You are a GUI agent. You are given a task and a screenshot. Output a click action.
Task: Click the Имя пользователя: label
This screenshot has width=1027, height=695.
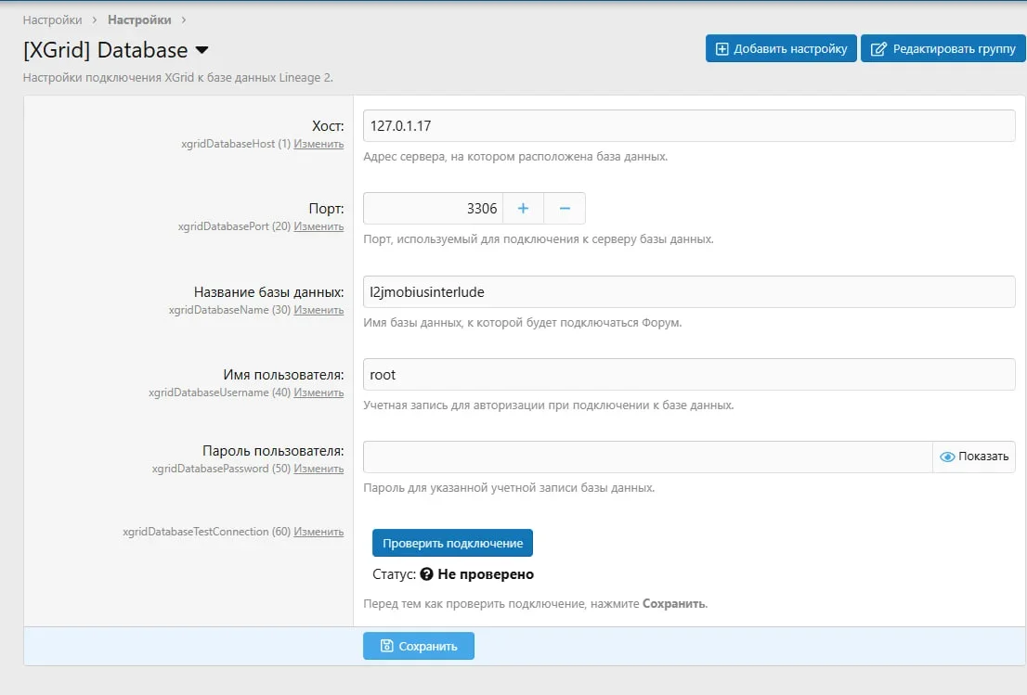[x=283, y=375]
